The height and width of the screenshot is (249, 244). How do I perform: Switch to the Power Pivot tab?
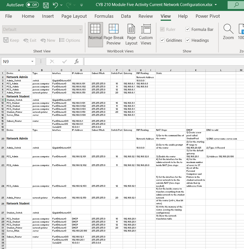click(x=208, y=16)
